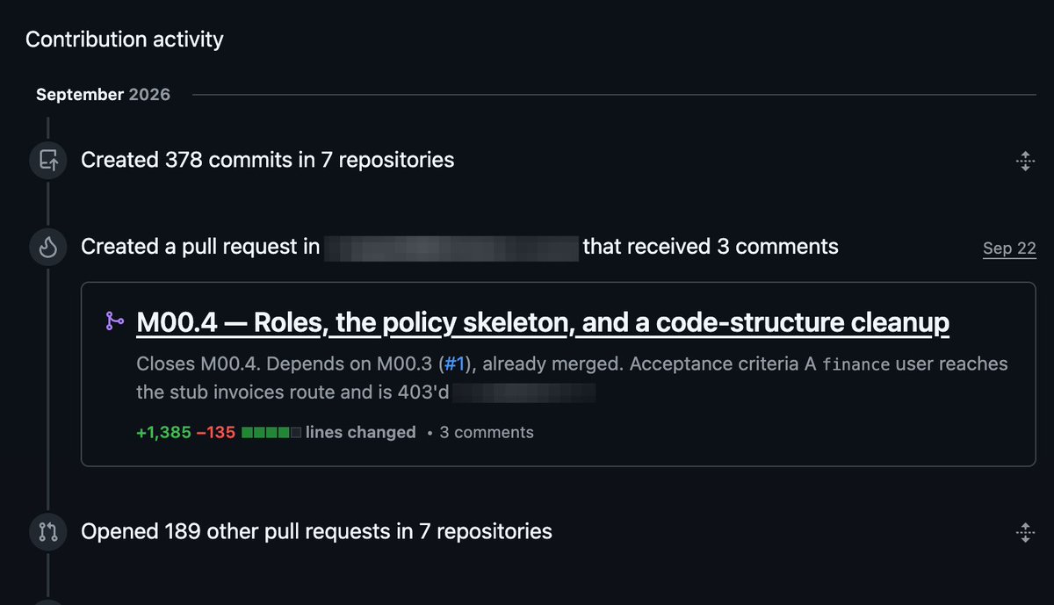Open the M00.4 Roles pull request title
The width and height of the screenshot is (1054, 605).
[x=543, y=323]
